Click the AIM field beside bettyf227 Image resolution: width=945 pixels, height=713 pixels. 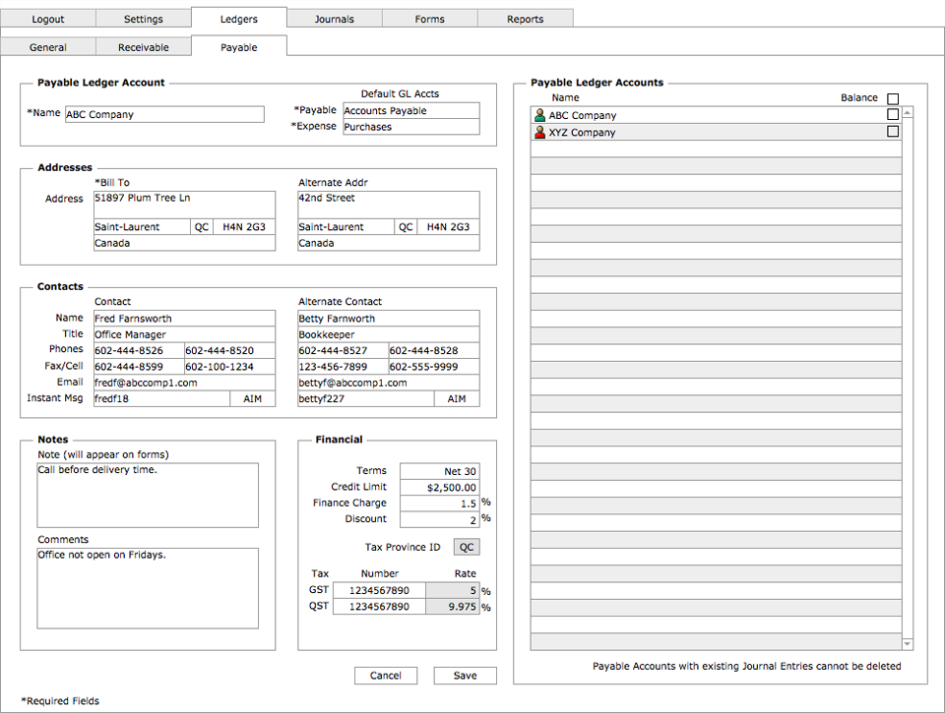click(x=457, y=398)
